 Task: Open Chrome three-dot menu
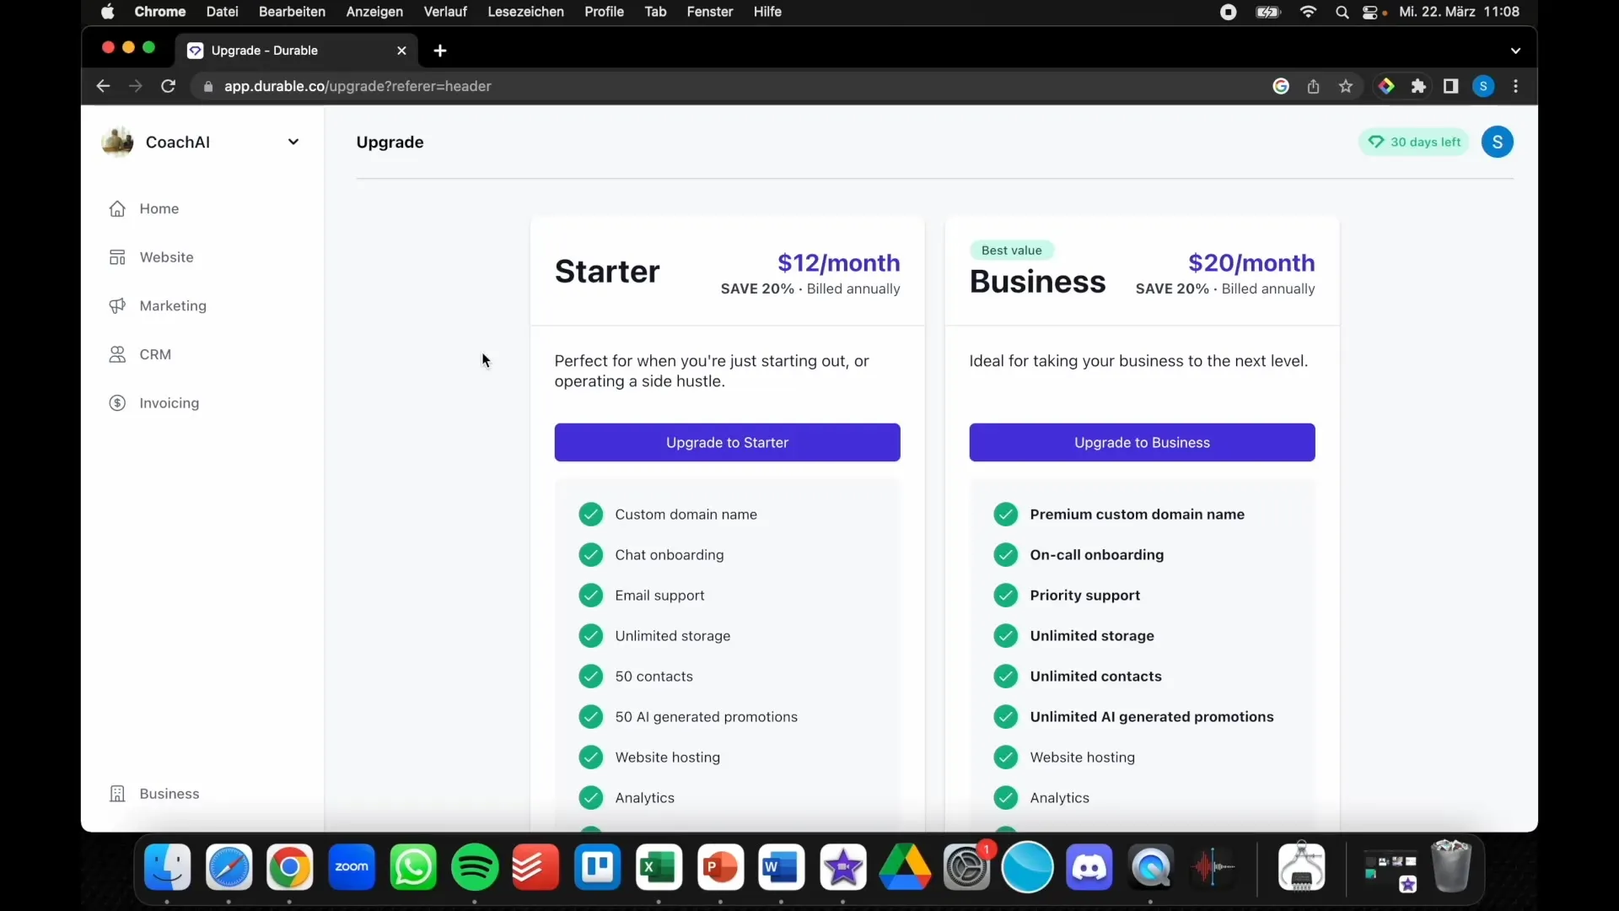click(1516, 86)
